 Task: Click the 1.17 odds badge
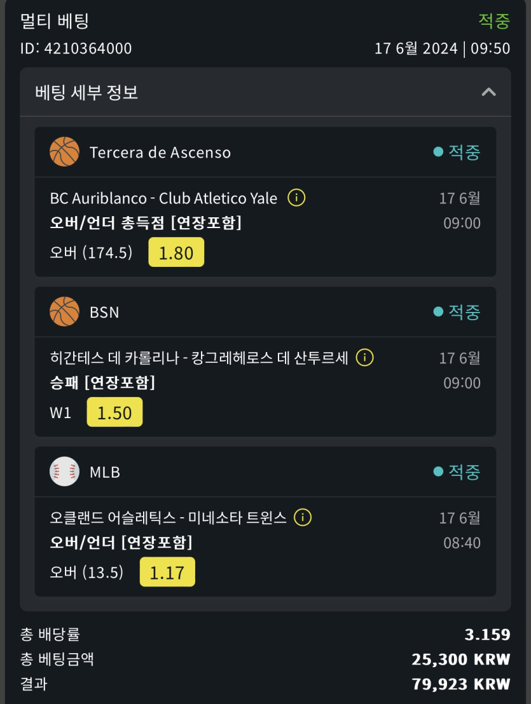tap(167, 572)
